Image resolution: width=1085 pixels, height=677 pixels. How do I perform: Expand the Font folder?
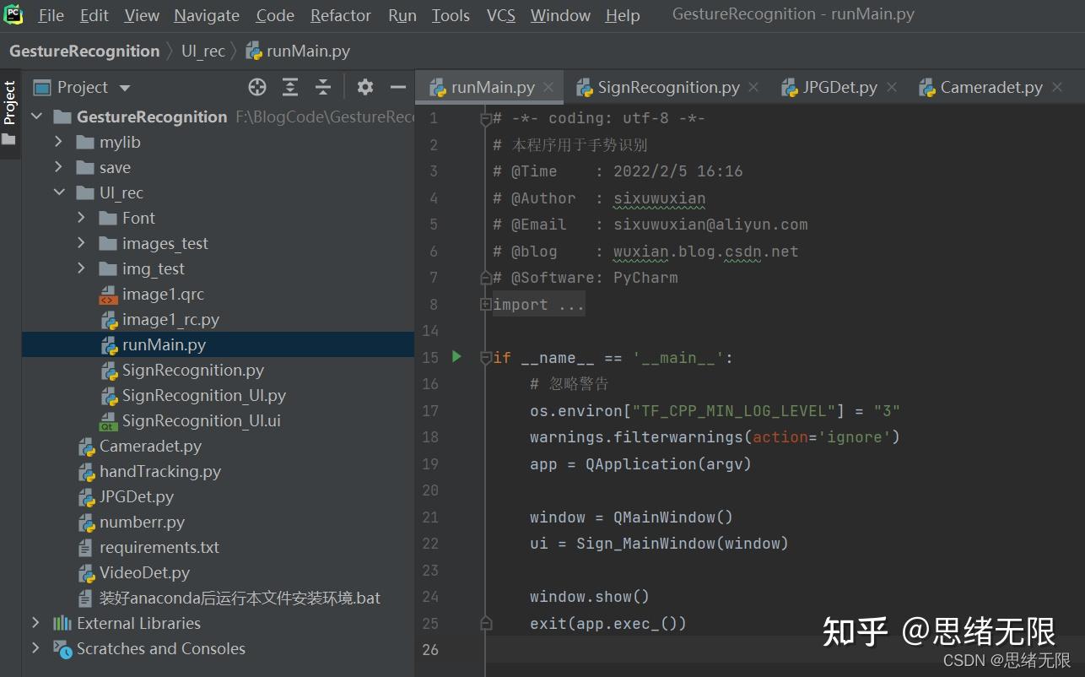(x=82, y=218)
